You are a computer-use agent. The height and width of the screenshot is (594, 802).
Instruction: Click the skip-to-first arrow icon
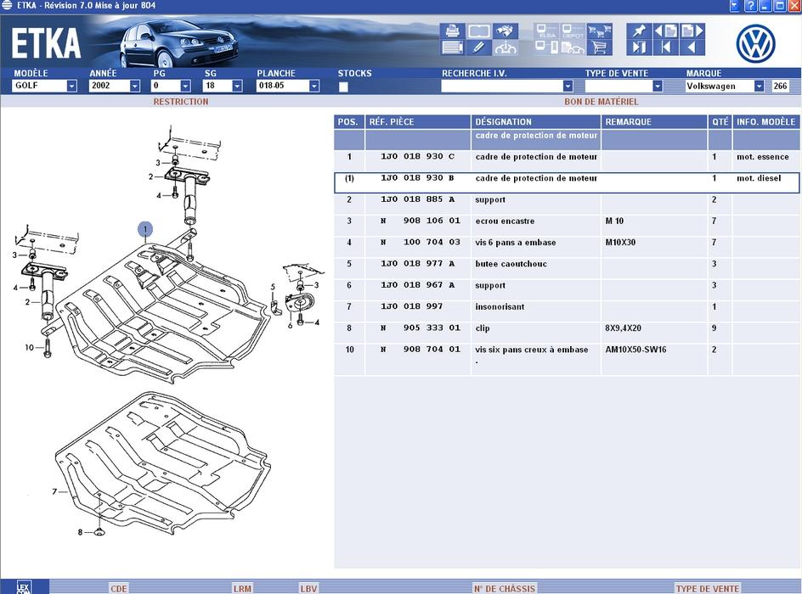click(x=666, y=48)
